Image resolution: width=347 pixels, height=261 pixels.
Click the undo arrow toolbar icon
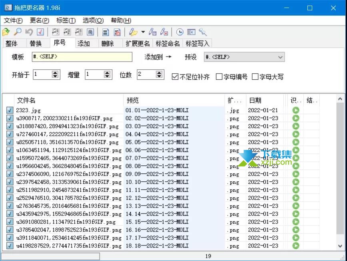[29, 32]
